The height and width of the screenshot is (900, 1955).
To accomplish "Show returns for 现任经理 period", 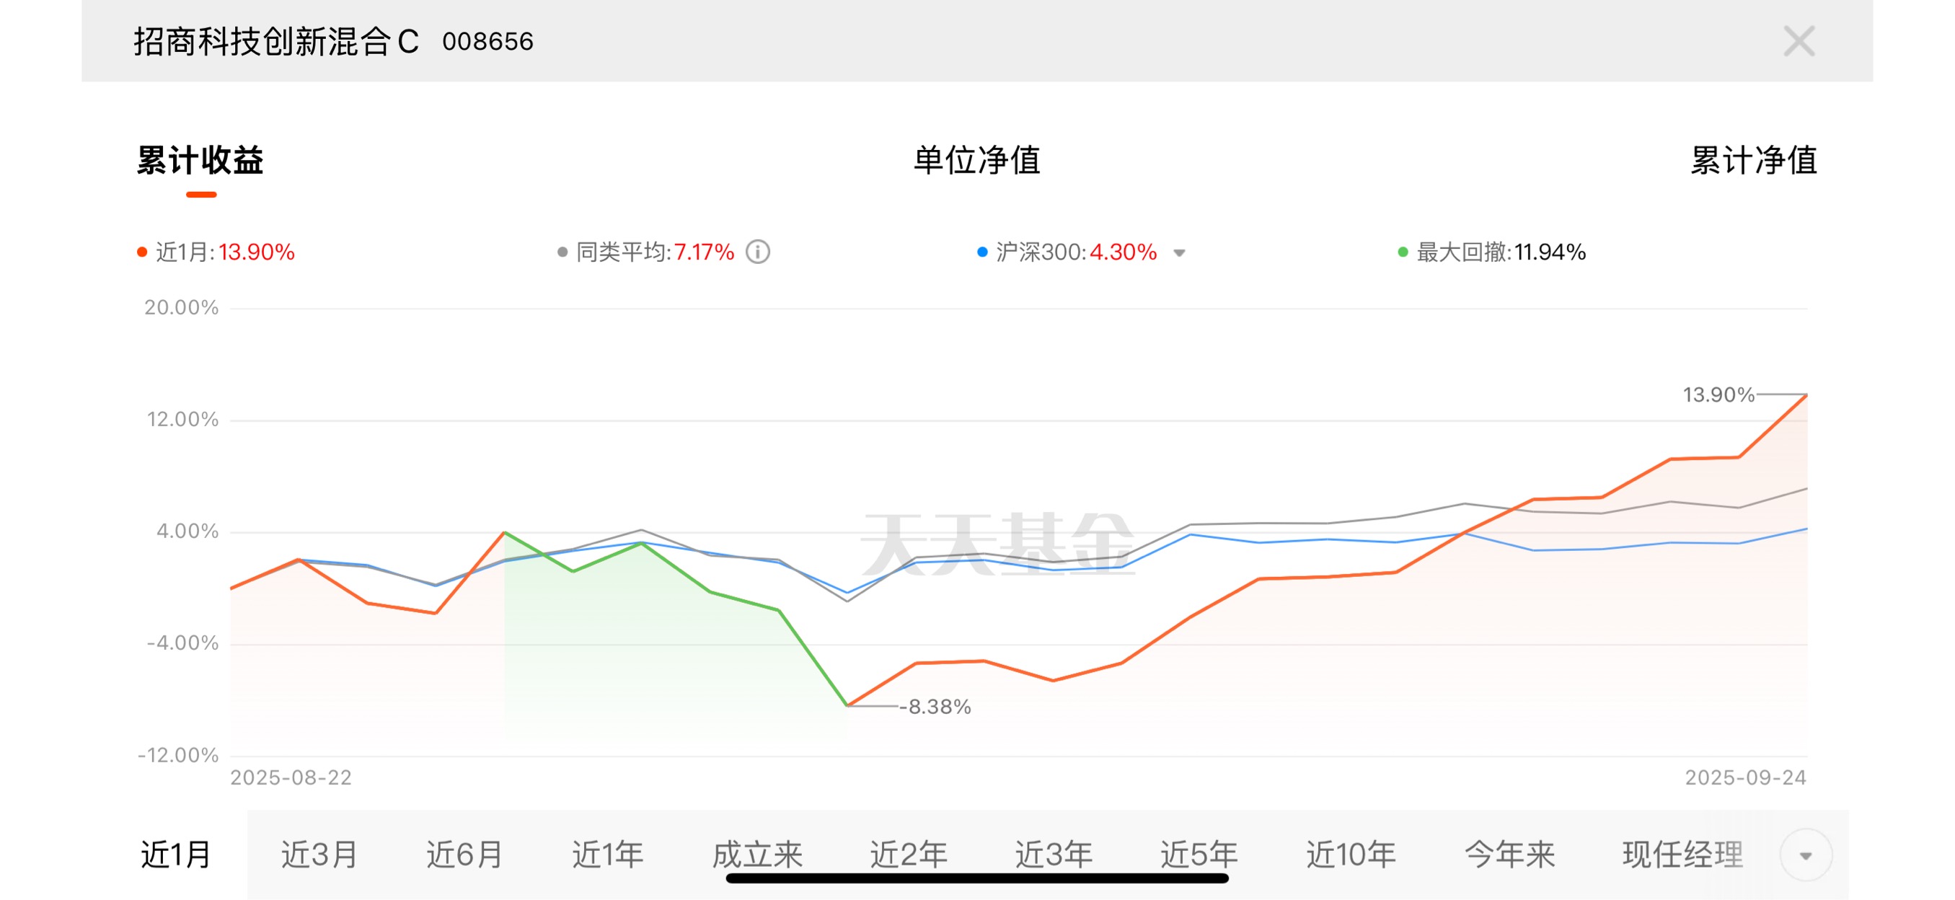I will [x=1682, y=855].
